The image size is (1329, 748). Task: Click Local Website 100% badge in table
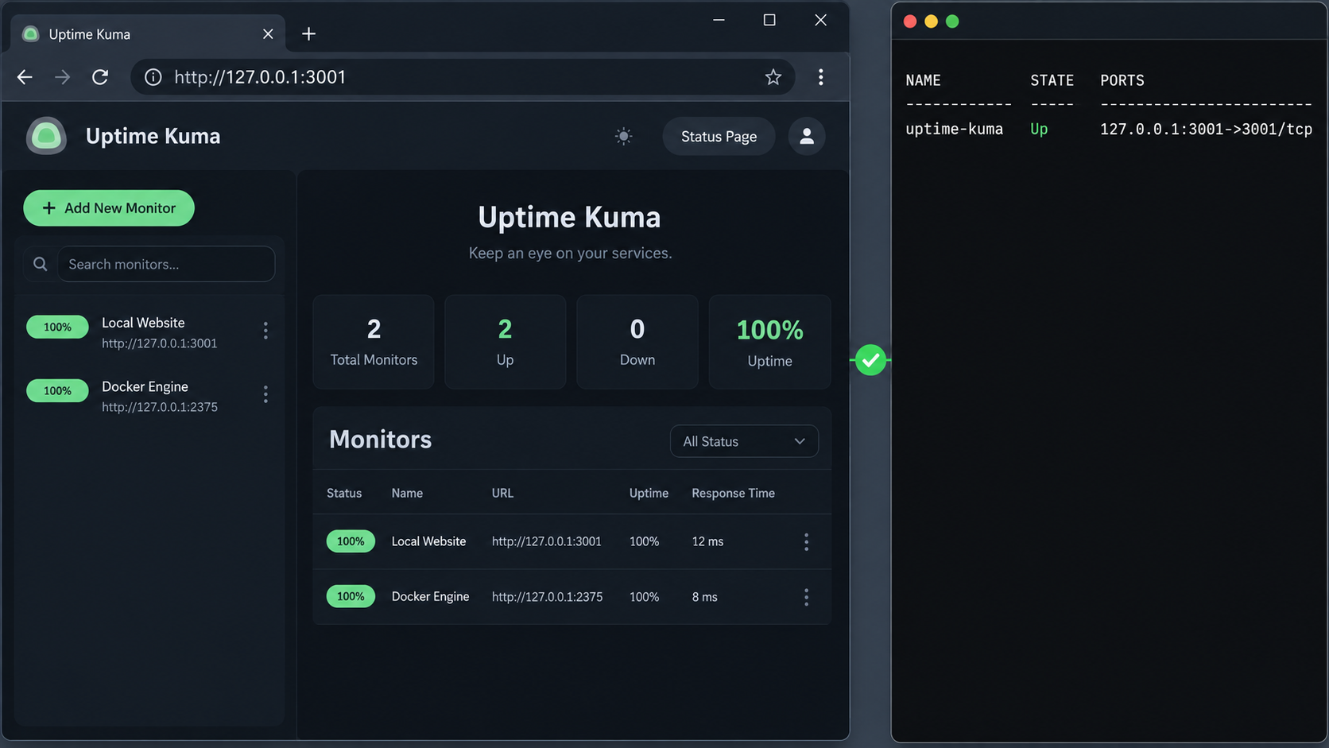point(351,541)
